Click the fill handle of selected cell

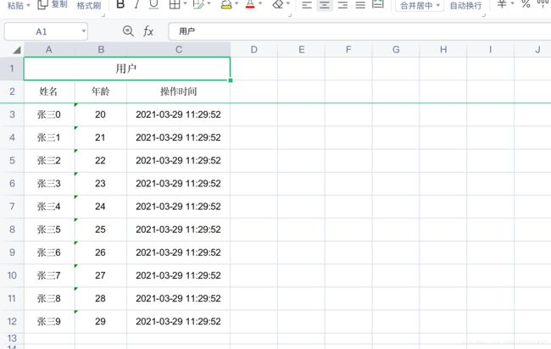(231, 80)
